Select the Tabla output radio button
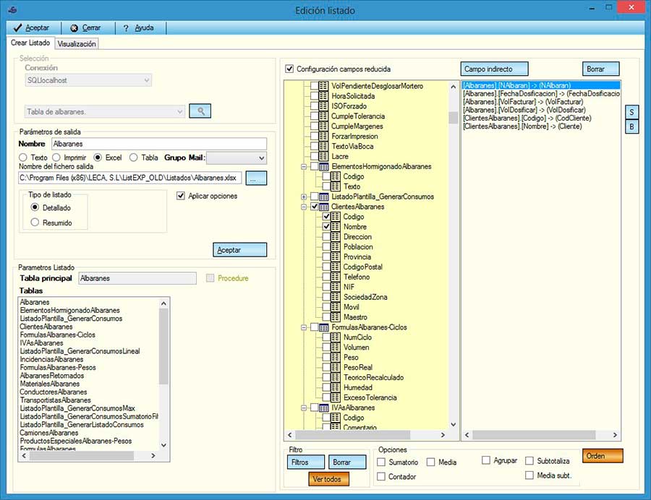This screenshot has height=500, width=651. (134, 158)
